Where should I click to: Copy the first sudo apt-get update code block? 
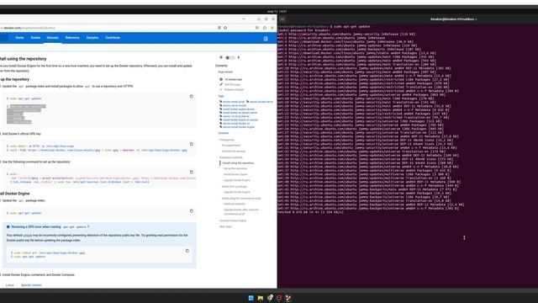point(192,97)
